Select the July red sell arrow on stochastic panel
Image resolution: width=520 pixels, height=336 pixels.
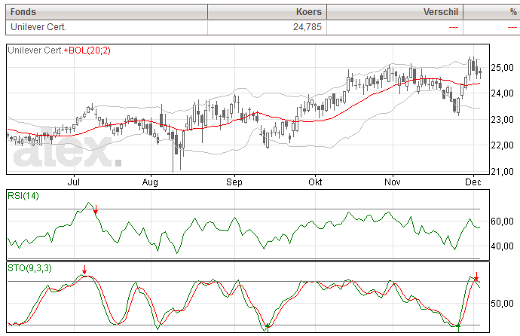pyautogui.click(x=84, y=270)
